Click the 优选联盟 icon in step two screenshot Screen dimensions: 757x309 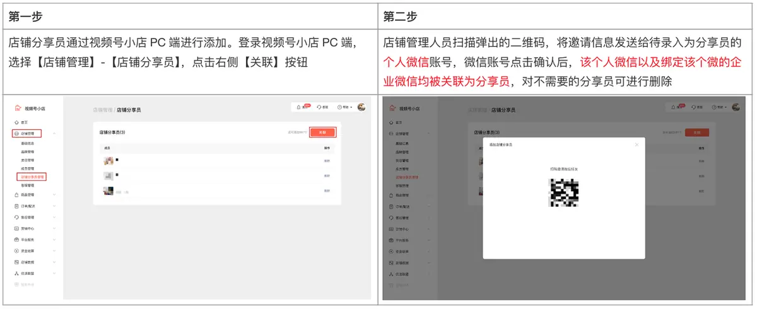point(390,274)
